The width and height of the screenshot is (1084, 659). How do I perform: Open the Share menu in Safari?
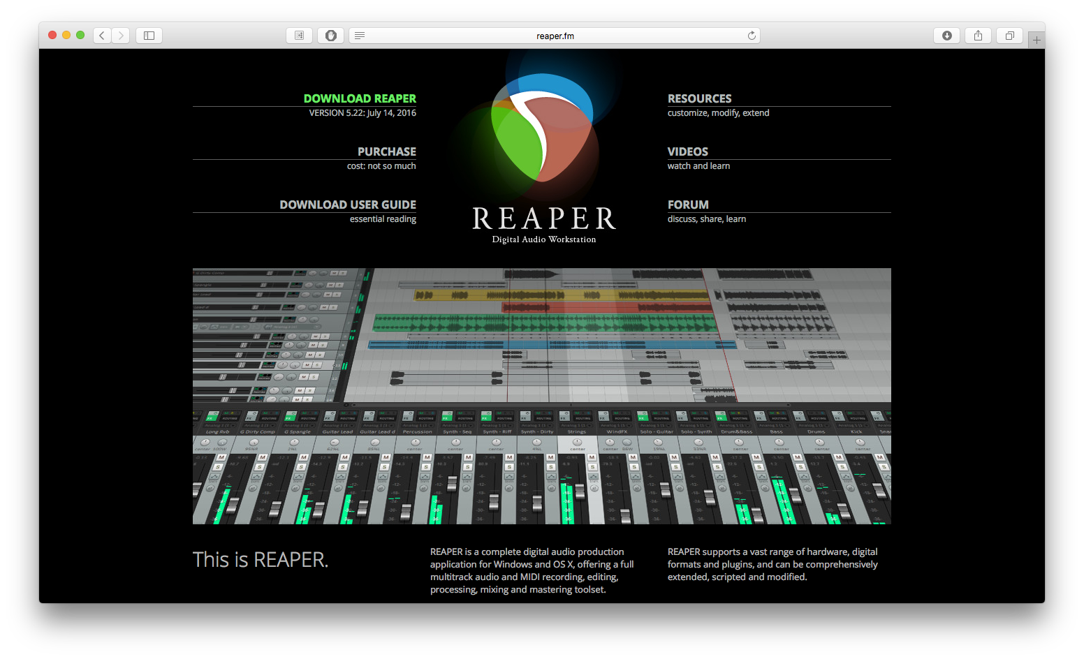pyautogui.click(x=979, y=36)
